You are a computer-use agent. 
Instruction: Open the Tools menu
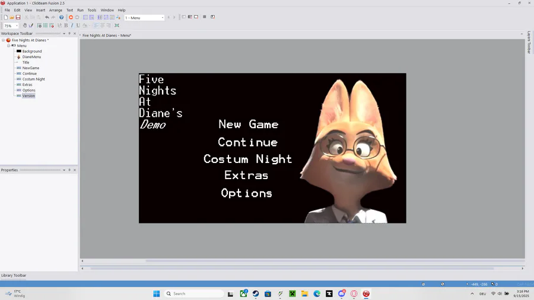[x=92, y=10]
